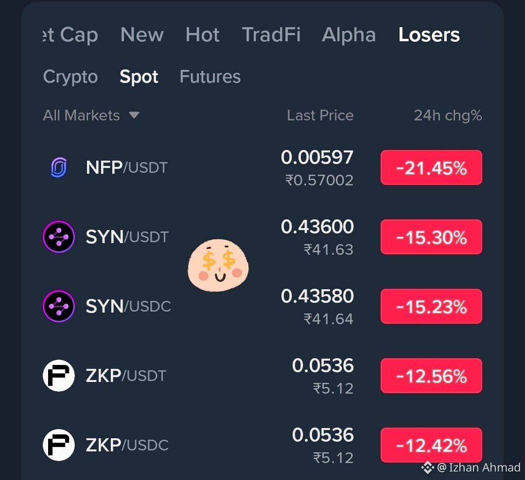Tap the dollar-eyes emoji sticker

pyautogui.click(x=218, y=265)
